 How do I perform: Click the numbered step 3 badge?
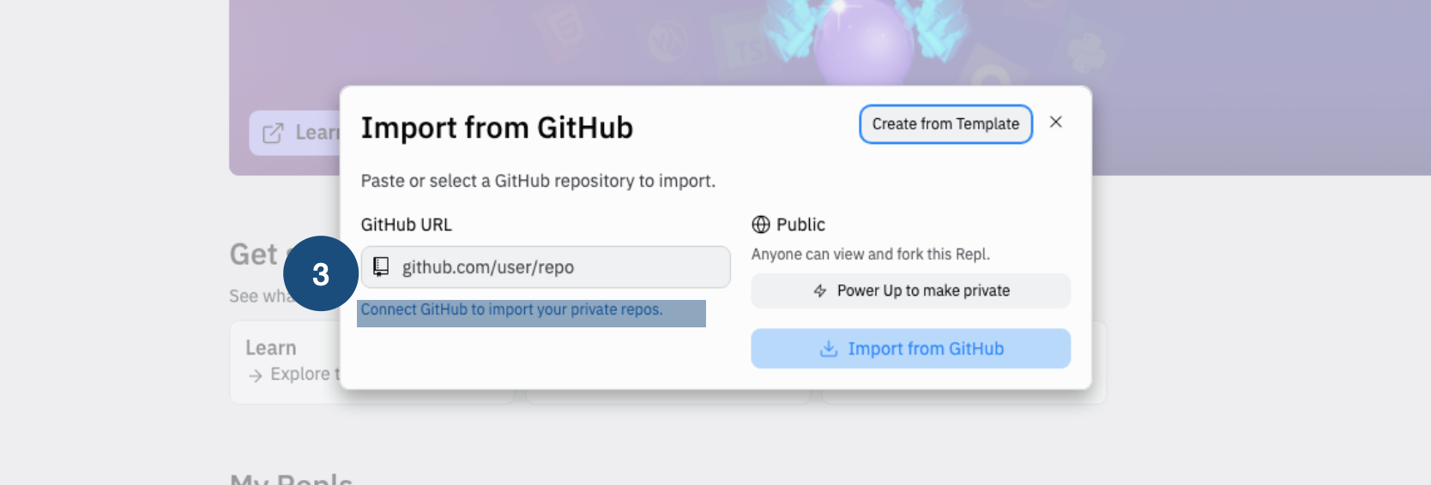(x=321, y=274)
